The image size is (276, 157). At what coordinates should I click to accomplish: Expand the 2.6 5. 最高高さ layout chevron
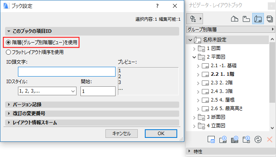click(198, 109)
